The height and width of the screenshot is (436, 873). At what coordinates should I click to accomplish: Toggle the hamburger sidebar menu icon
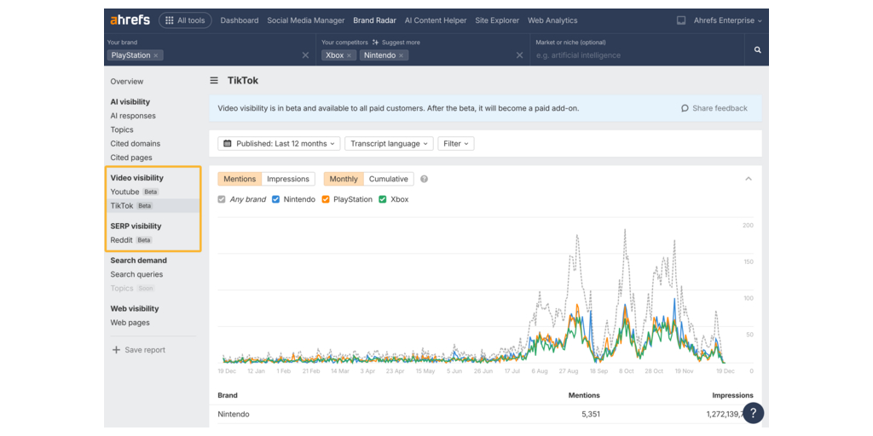pyautogui.click(x=214, y=81)
